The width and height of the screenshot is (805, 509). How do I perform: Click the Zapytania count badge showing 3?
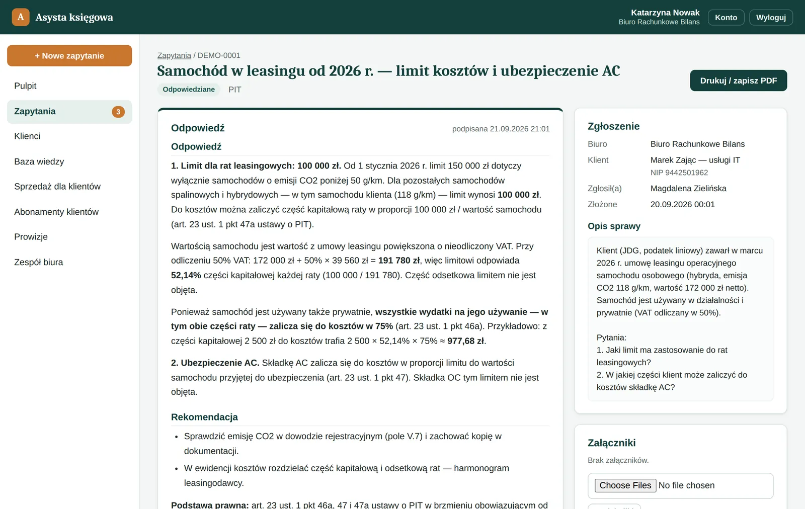118,112
